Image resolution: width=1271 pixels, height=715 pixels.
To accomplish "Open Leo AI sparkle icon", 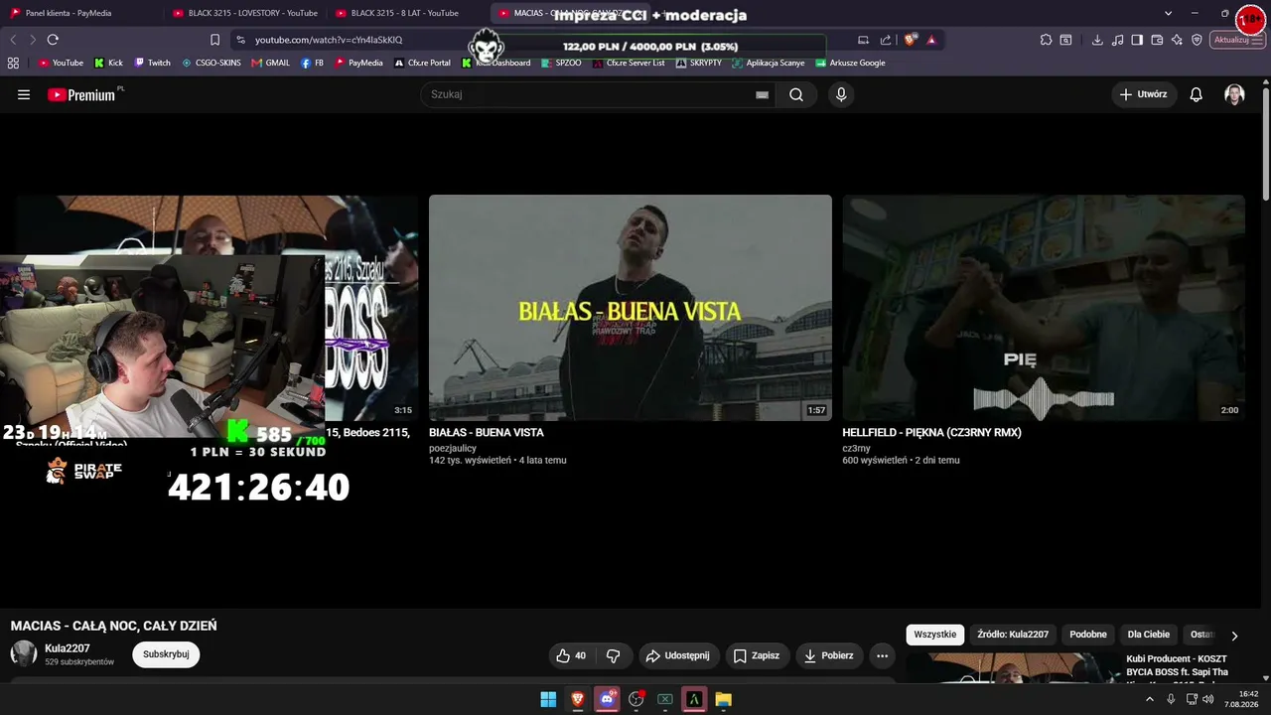I will (x=1177, y=40).
